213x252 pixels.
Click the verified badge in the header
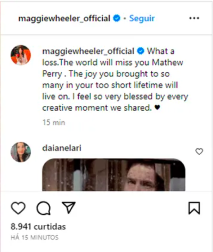pos(117,18)
